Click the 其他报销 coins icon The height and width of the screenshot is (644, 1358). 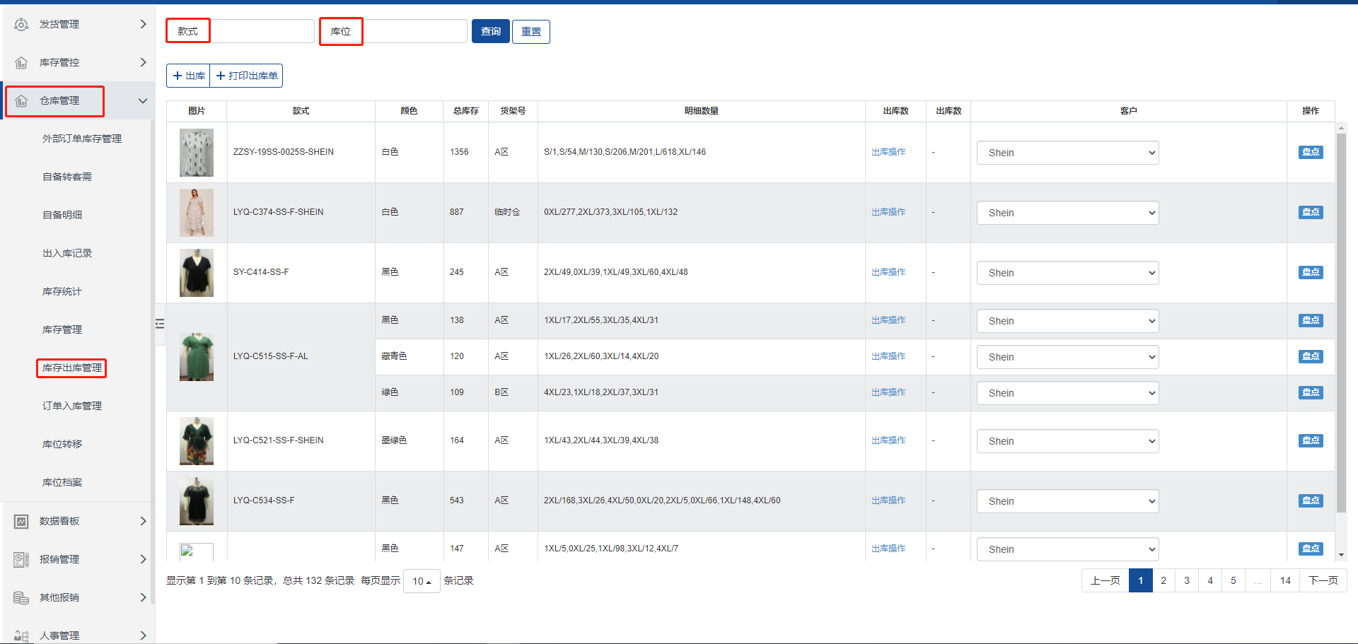pos(21,597)
